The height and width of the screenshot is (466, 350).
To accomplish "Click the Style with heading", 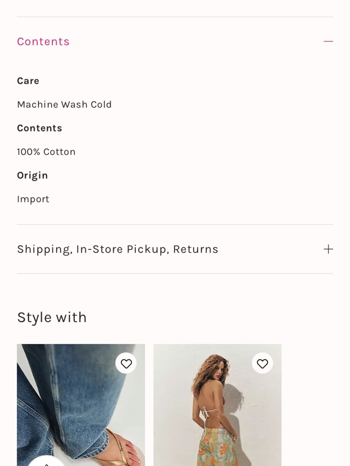I will click(52, 317).
